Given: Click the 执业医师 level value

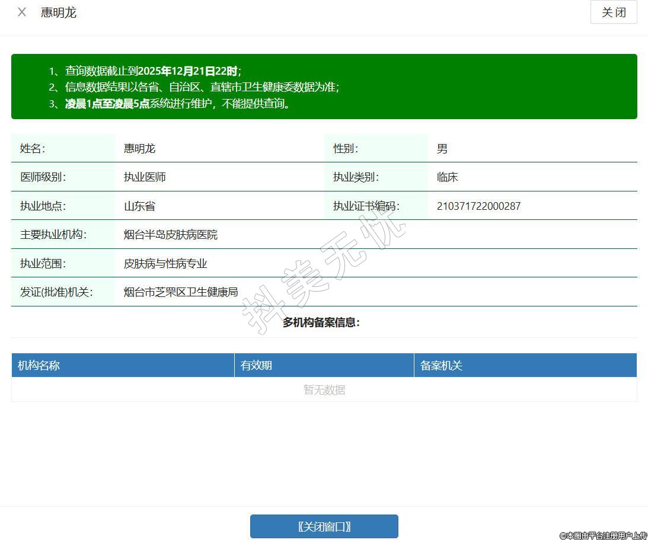Looking at the screenshot, I should pos(145,177).
